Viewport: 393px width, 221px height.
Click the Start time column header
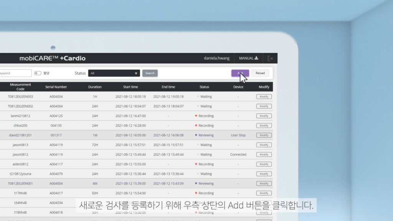[130, 87]
